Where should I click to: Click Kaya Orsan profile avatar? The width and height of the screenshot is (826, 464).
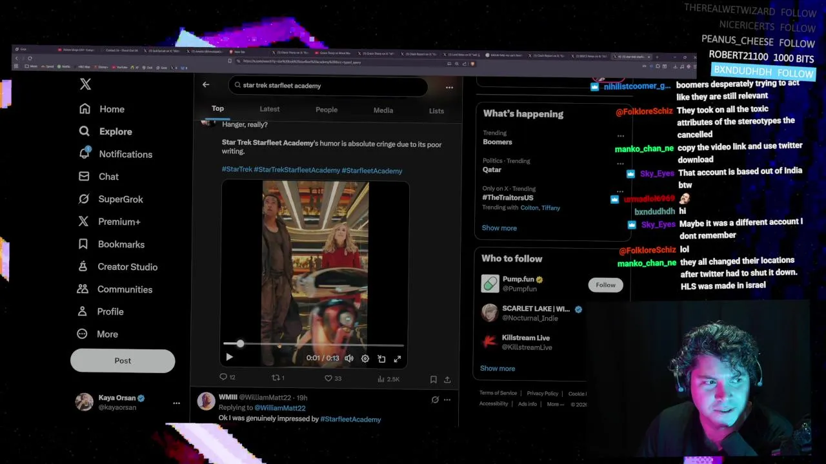tap(84, 401)
